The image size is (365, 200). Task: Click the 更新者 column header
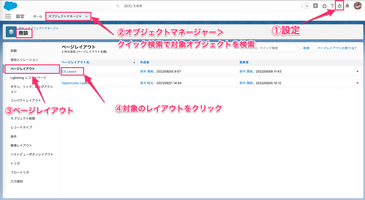244,62
